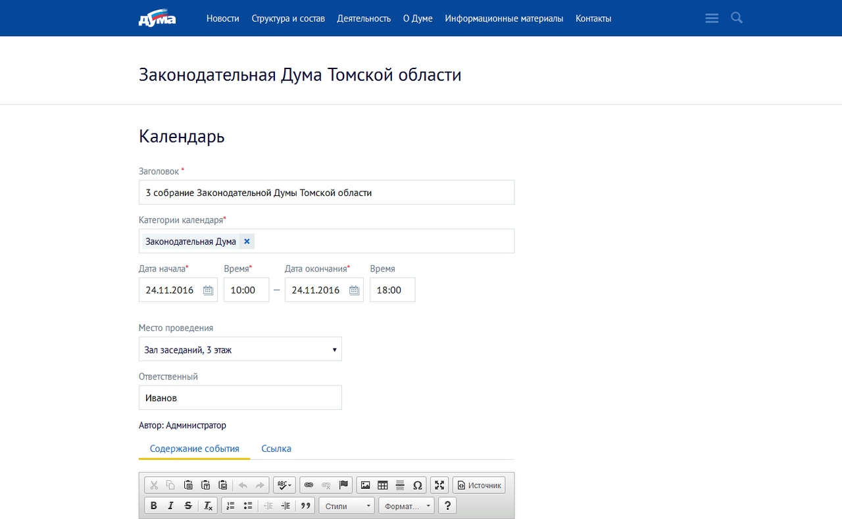842x519 pixels.
Task: Switch to the Ссылка tab
Action: point(276,449)
